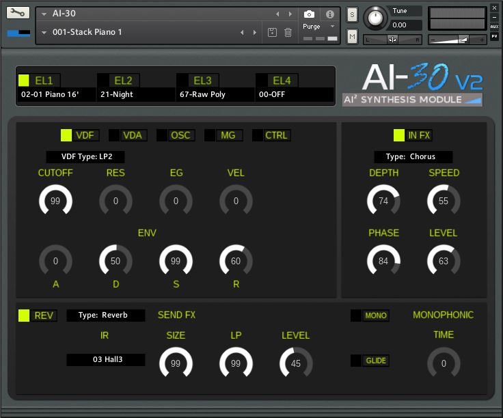Screen dimensions: 503x418
Task: Switch to the CTRL tab
Action: click(271, 135)
